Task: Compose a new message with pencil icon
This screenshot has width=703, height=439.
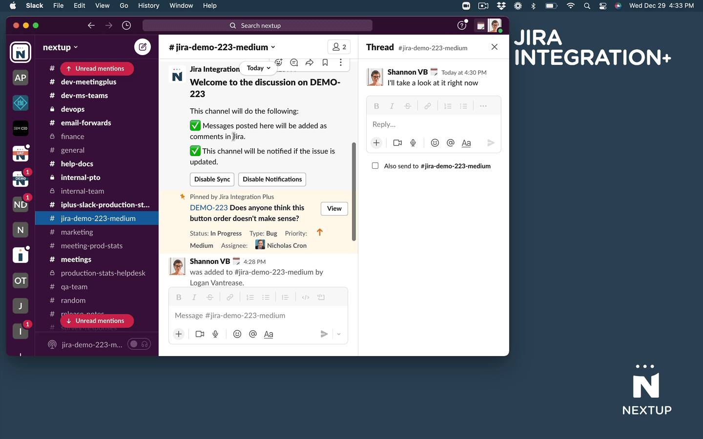Action: [x=143, y=47]
